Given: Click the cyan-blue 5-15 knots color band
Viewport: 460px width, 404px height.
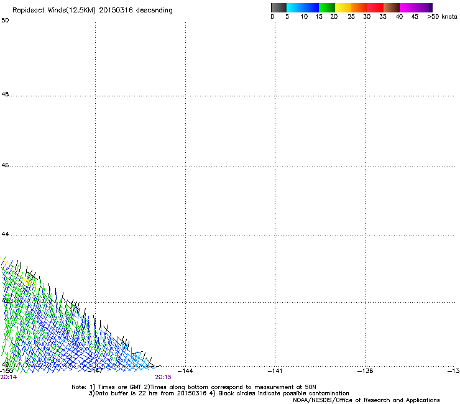Looking at the screenshot, I should tap(303, 7).
